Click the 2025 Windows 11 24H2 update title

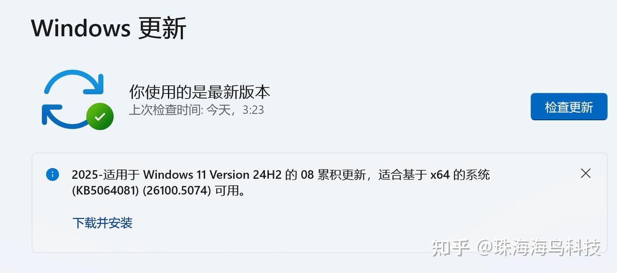281,183
